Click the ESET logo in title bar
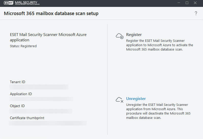This screenshot has width=203, height=139. coord(8,3)
